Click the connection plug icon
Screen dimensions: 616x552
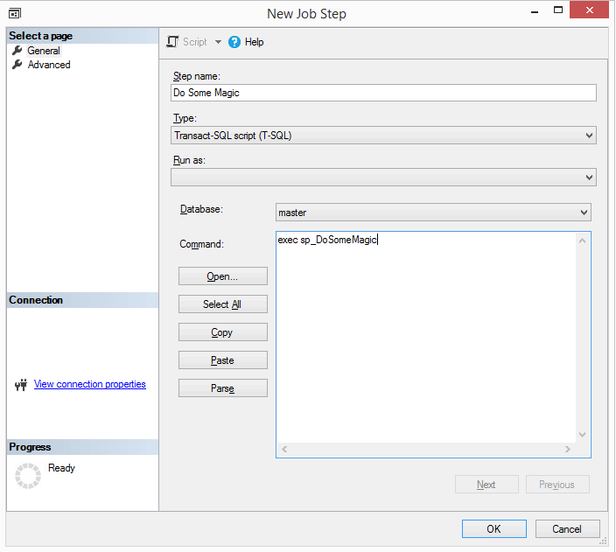21,385
